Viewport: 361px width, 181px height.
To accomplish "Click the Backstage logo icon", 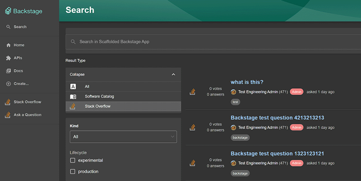I will point(8,11).
